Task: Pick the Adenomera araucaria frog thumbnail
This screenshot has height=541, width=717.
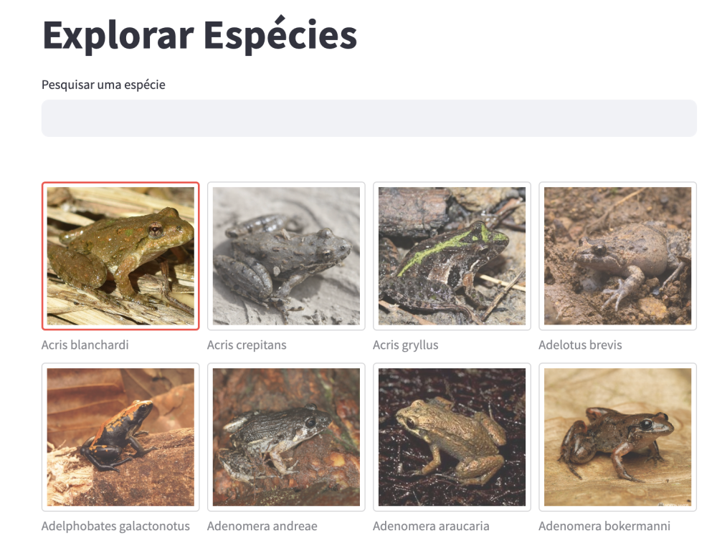Action: [x=452, y=437]
